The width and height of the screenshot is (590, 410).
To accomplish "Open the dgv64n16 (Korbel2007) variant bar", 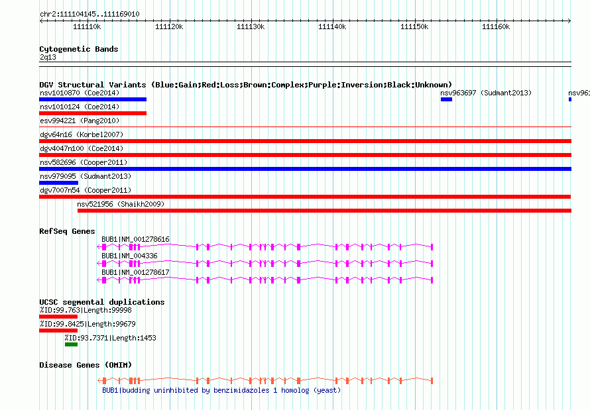I will [x=305, y=141].
